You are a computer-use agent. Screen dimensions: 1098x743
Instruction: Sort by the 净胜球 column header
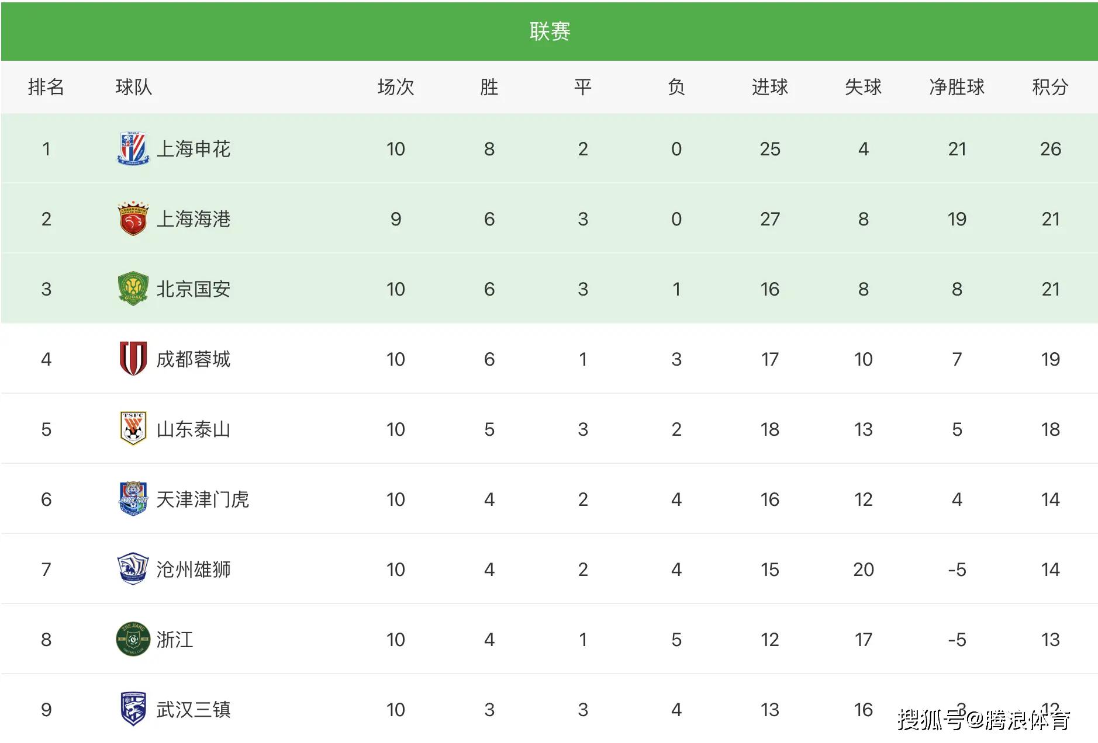pos(957,87)
